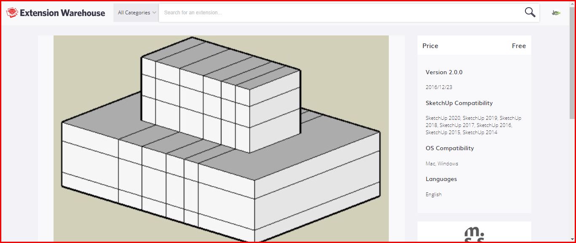Image resolution: width=576 pixels, height=243 pixels.
Task: Click the scrollbar up arrow
Action: tap(573, 3)
